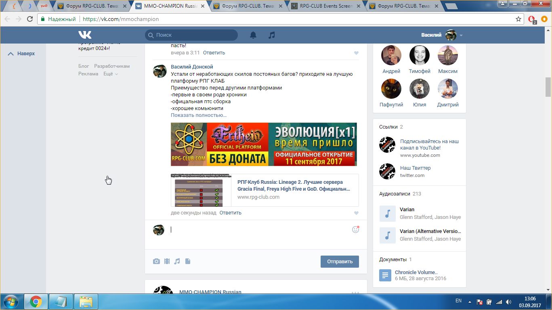Click the browser address bar URL

120,19
